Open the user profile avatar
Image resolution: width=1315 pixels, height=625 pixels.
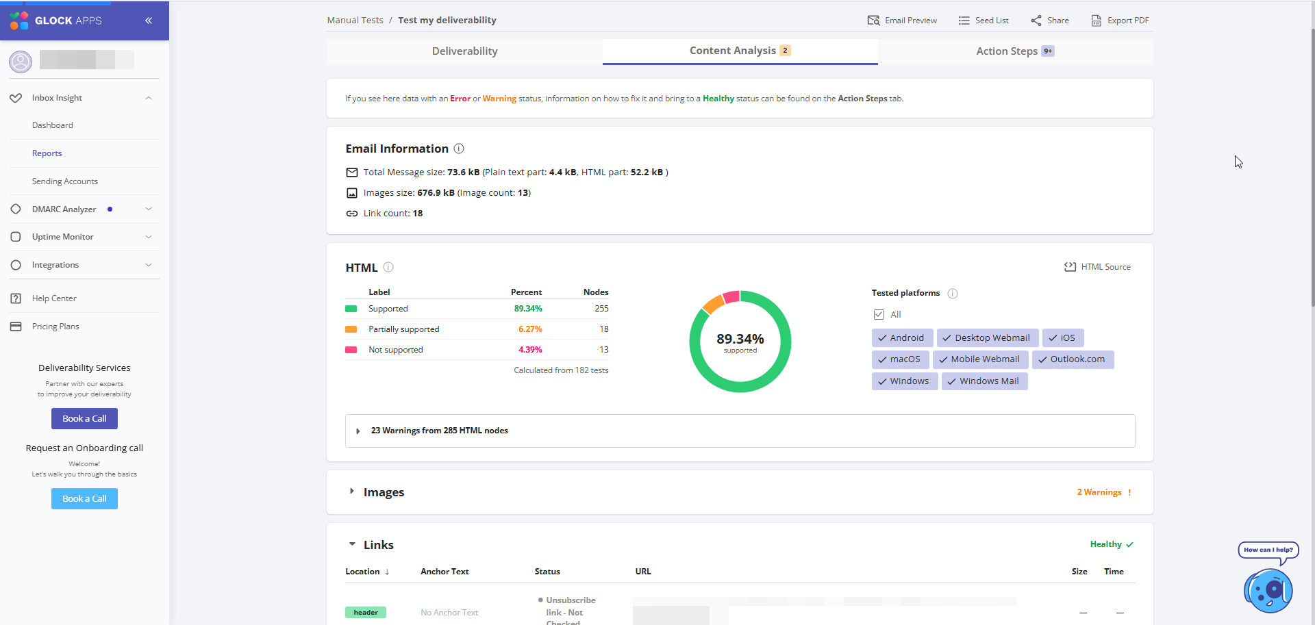click(21, 62)
